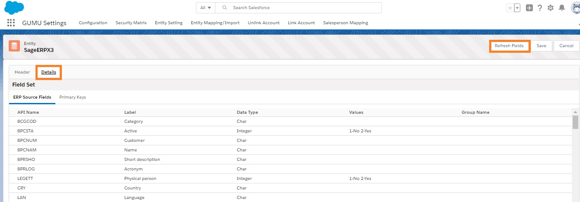Click the favorites star icon
This screenshot has height=202, width=580.
[510, 8]
